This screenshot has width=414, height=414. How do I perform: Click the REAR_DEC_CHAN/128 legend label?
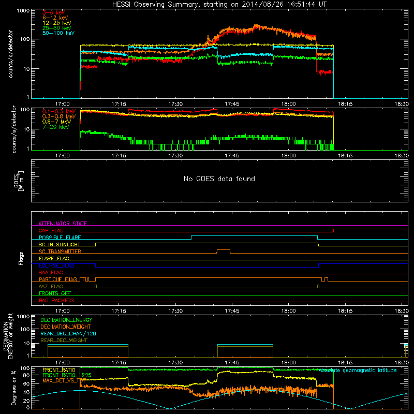point(68,334)
